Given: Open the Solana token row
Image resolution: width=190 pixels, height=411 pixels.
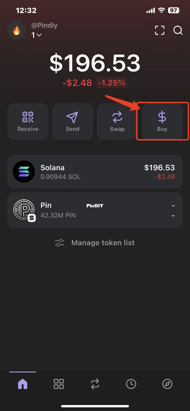Looking at the screenshot, I should click(95, 172).
